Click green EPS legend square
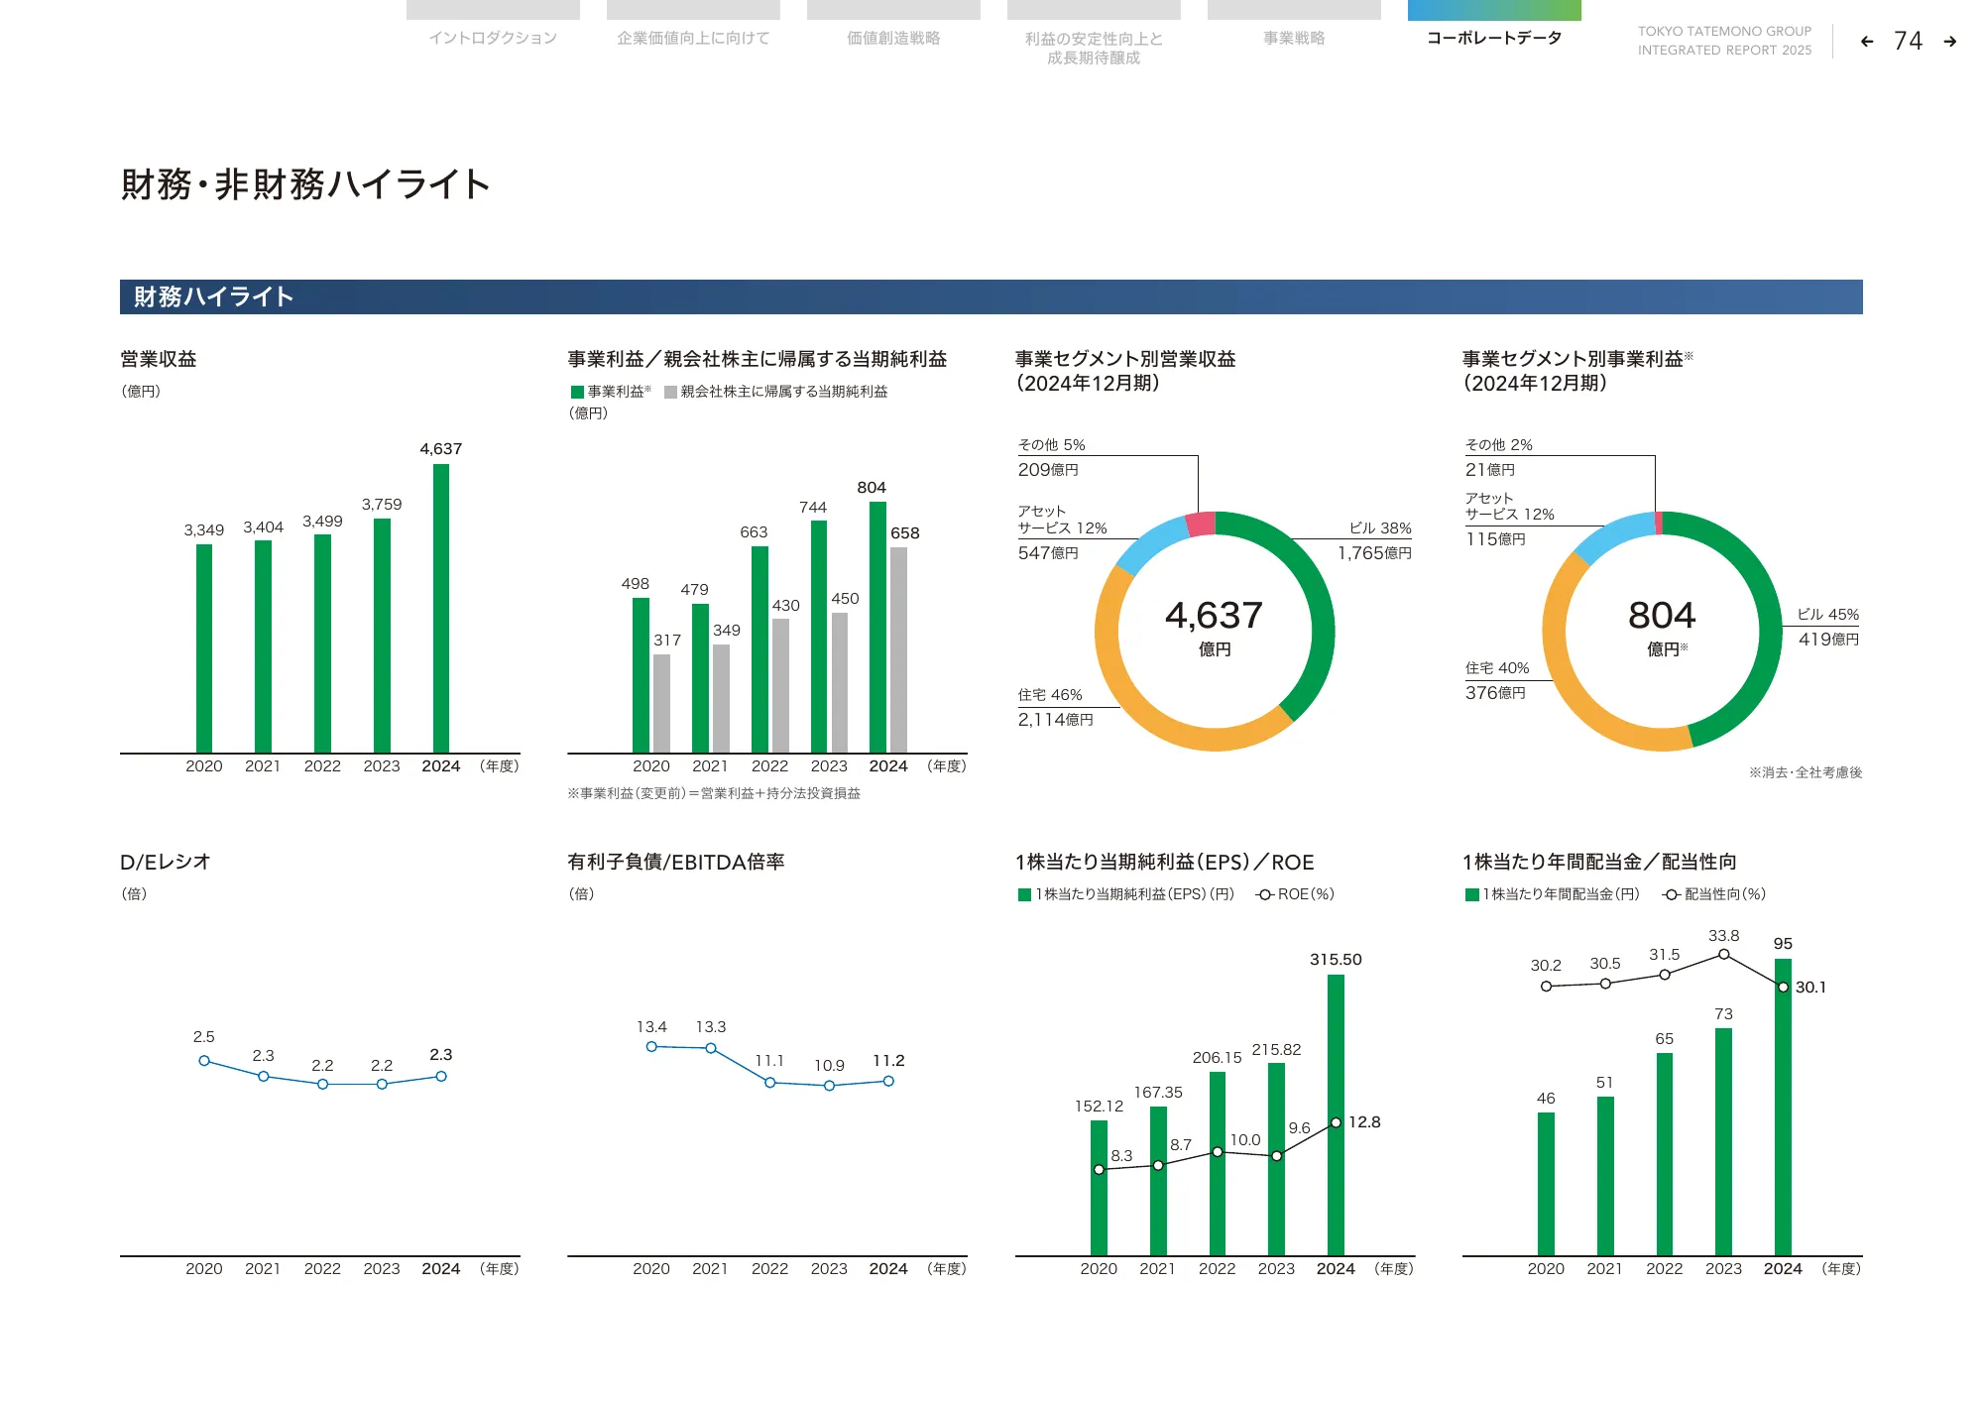Screen dimensions: 1983x1403 pos(1024,895)
